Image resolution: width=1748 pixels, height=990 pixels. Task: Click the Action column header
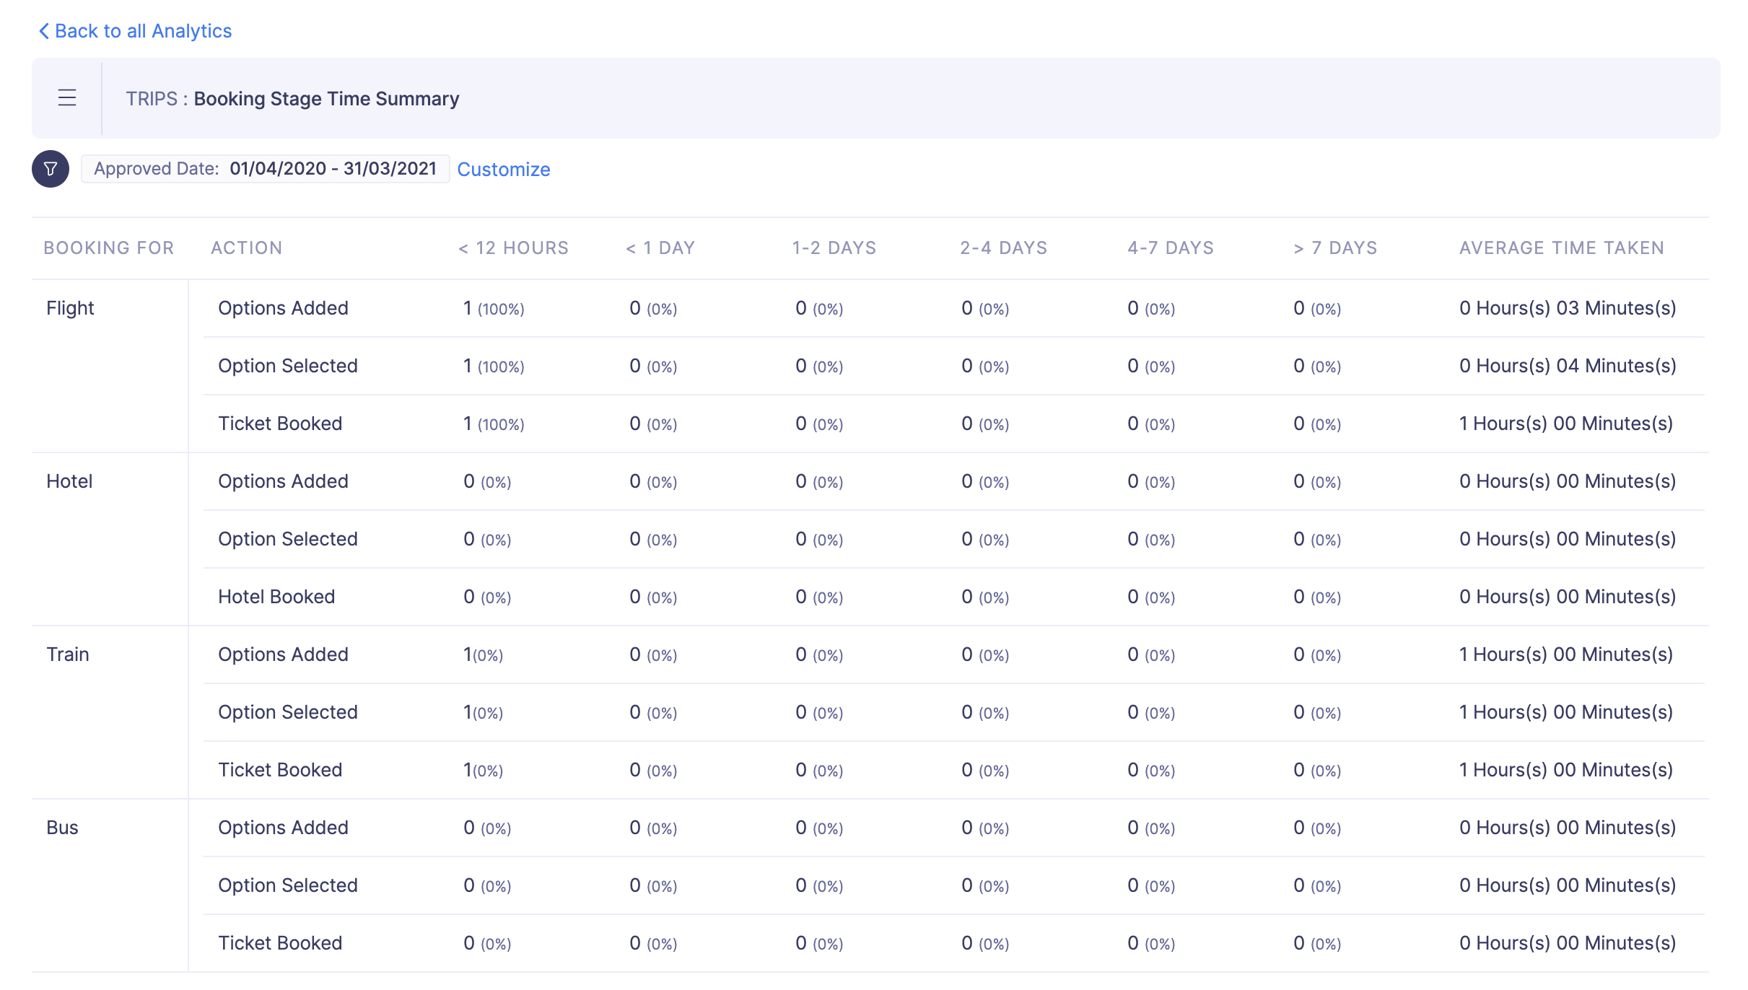coord(246,247)
